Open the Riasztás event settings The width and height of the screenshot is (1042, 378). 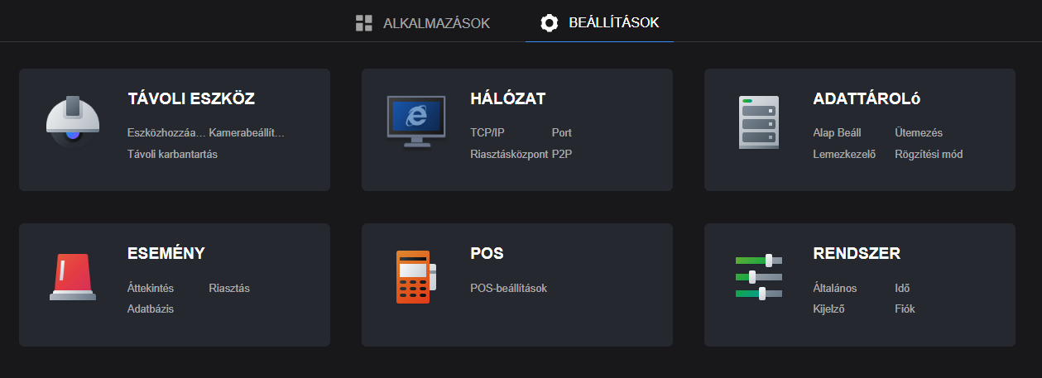click(229, 288)
